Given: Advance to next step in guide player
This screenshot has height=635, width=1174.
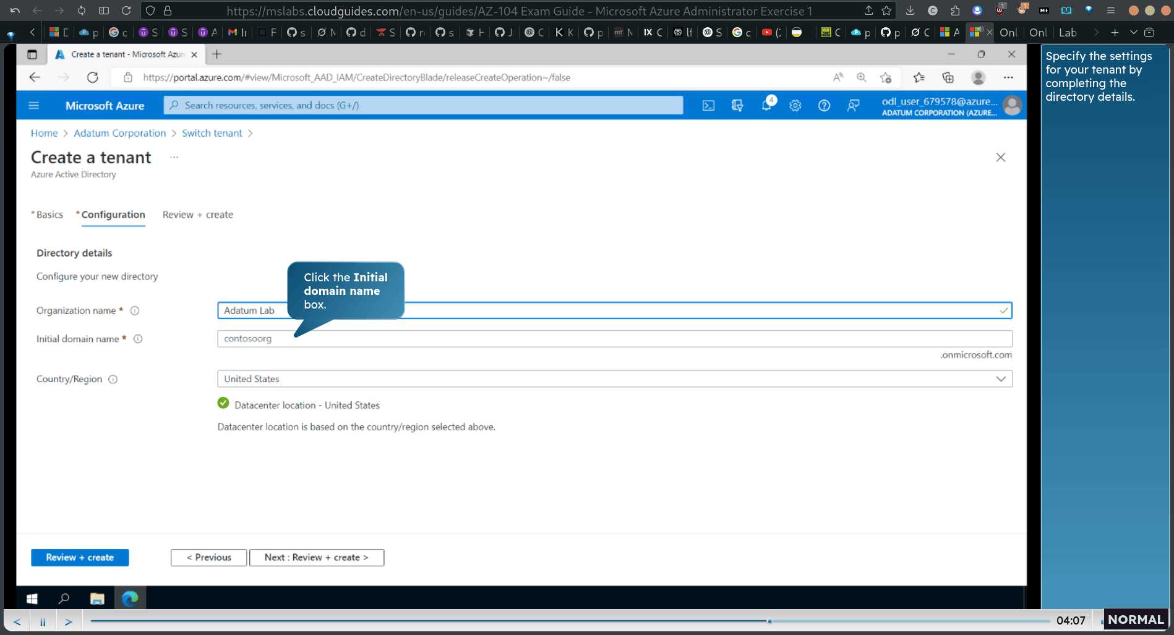Looking at the screenshot, I should point(69,621).
